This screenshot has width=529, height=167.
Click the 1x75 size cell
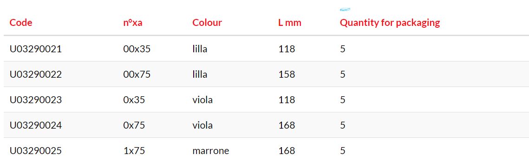pos(134,151)
